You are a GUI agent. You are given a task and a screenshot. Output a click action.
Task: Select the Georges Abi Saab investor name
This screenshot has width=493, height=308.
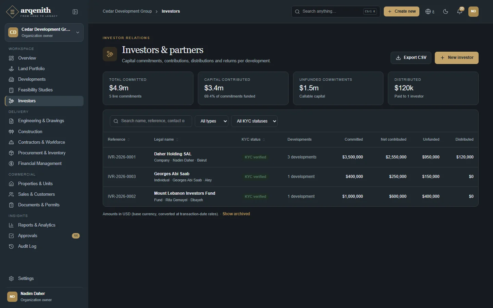pos(172,174)
